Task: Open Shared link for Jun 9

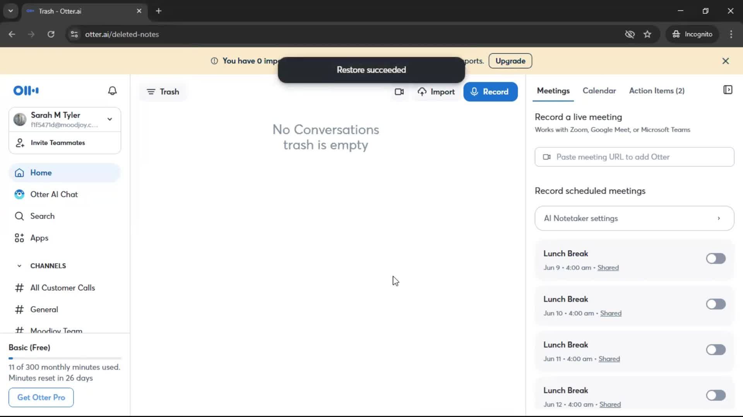Action: pos(608,268)
